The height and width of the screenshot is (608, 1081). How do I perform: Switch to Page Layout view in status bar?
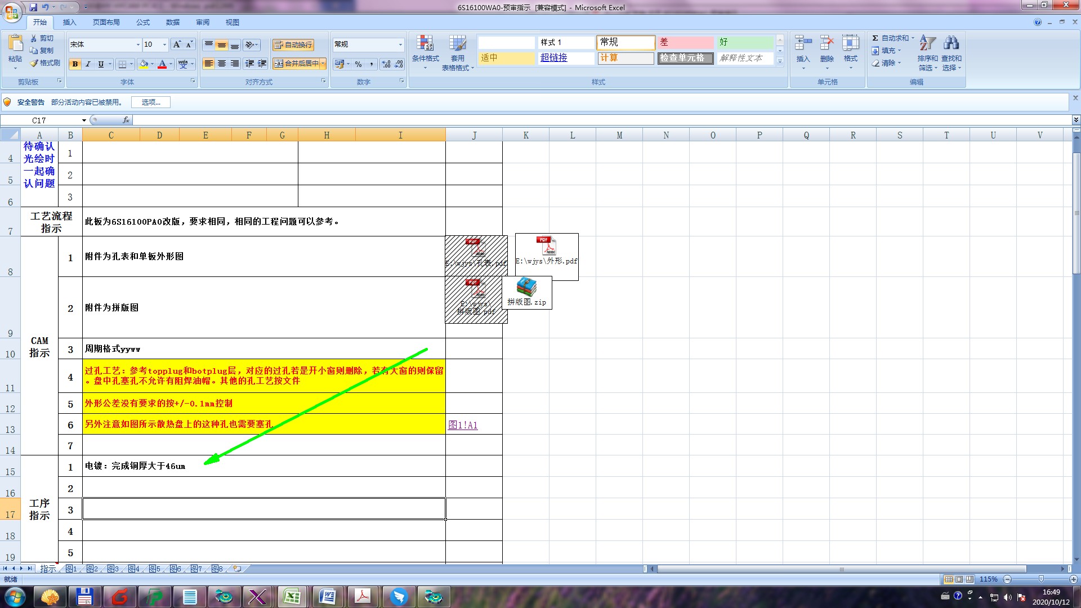959,579
